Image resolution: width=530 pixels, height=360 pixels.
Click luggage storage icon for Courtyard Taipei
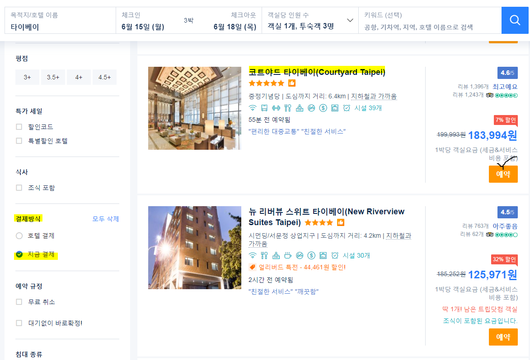click(335, 108)
